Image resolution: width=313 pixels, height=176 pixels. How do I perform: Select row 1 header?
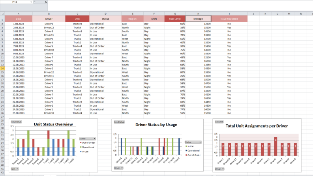pyautogui.click(x=2, y=20)
